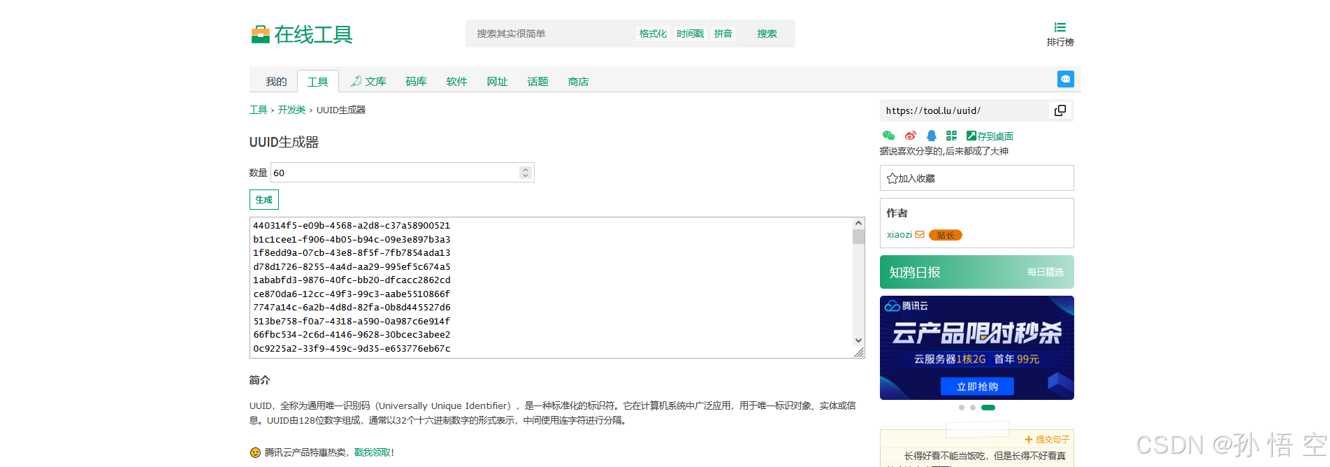Copy the tool.lu/uuid URL with copy icon

coord(1060,110)
